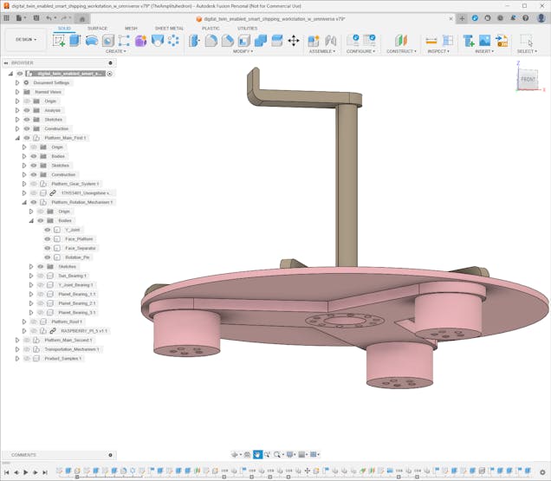Open the Modify menu
The image size is (551, 481).
[243, 51]
